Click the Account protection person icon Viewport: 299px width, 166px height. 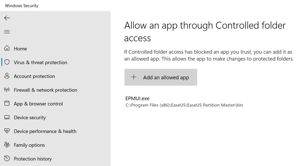tap(7, 76)
